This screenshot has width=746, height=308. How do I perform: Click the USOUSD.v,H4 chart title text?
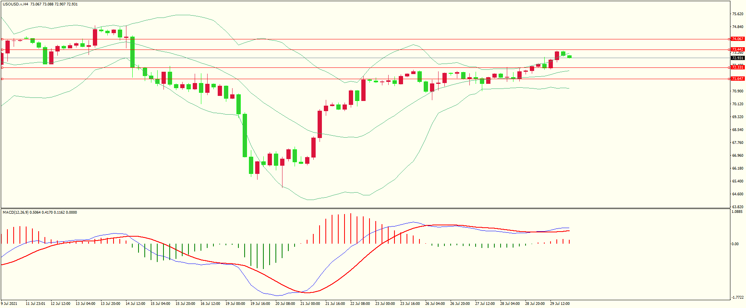tap(15, 4)
